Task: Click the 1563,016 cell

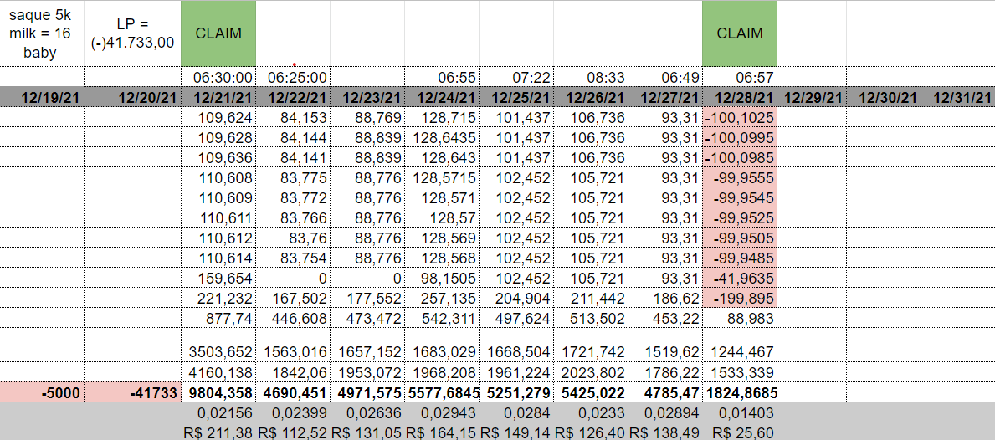Action: pos(293,345)
